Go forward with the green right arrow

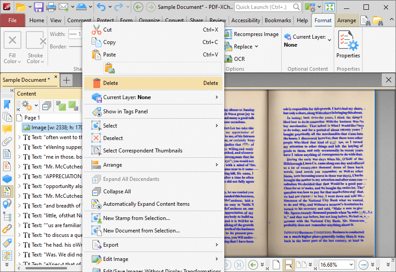(x=151, y=7)
